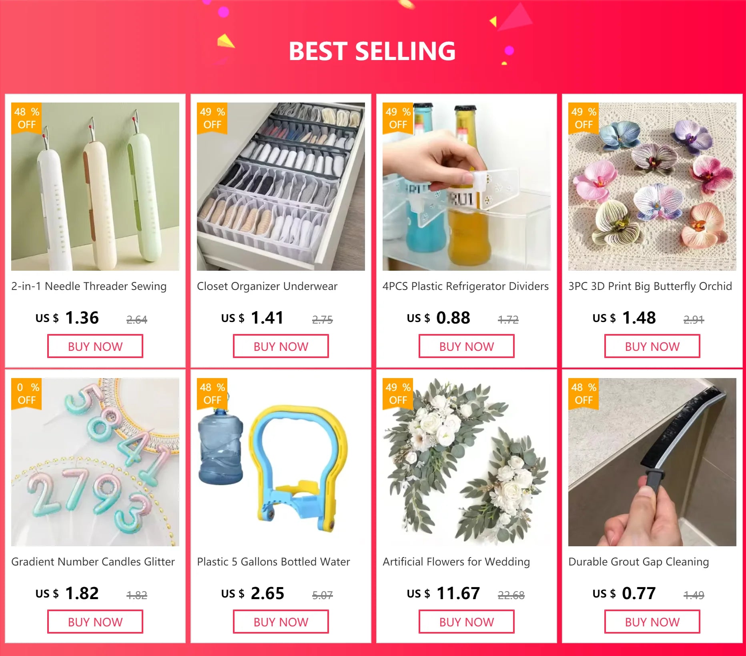This screenshot has width=746, height=656.
Task: Purchase the 3D Print Butterfly Orchid
Action: [x=652, y=346]
